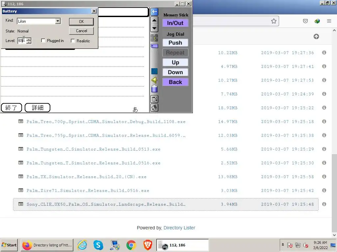This screenshot has height=252, width=337.
Task: Click the 終了 button in simulator
Action: click(12, 108)
